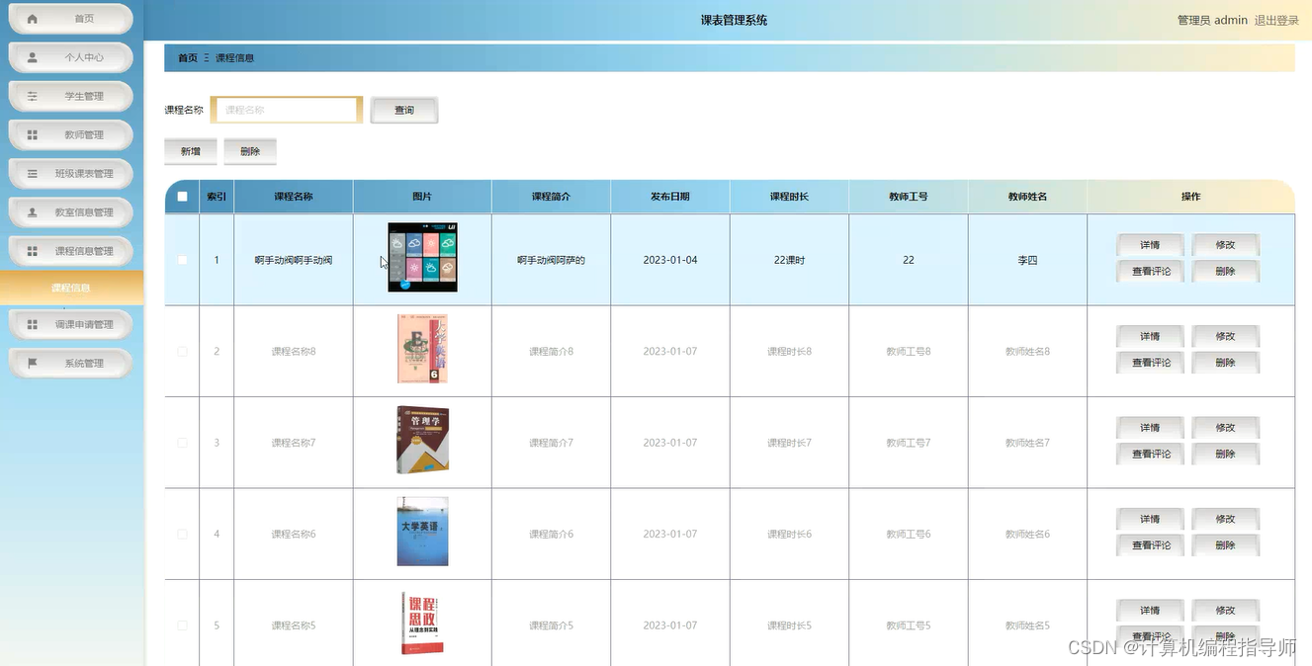Toggle the select-all header checkbox
Viewport: 1312px width, 666px height.
182,197
